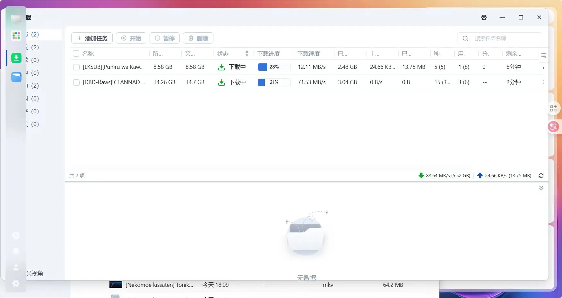The width and height of the screenshot is (562, 298).
Task: Select [Nekomoe kissaten] Tonik... file in background window
Action: click(159, 285)
